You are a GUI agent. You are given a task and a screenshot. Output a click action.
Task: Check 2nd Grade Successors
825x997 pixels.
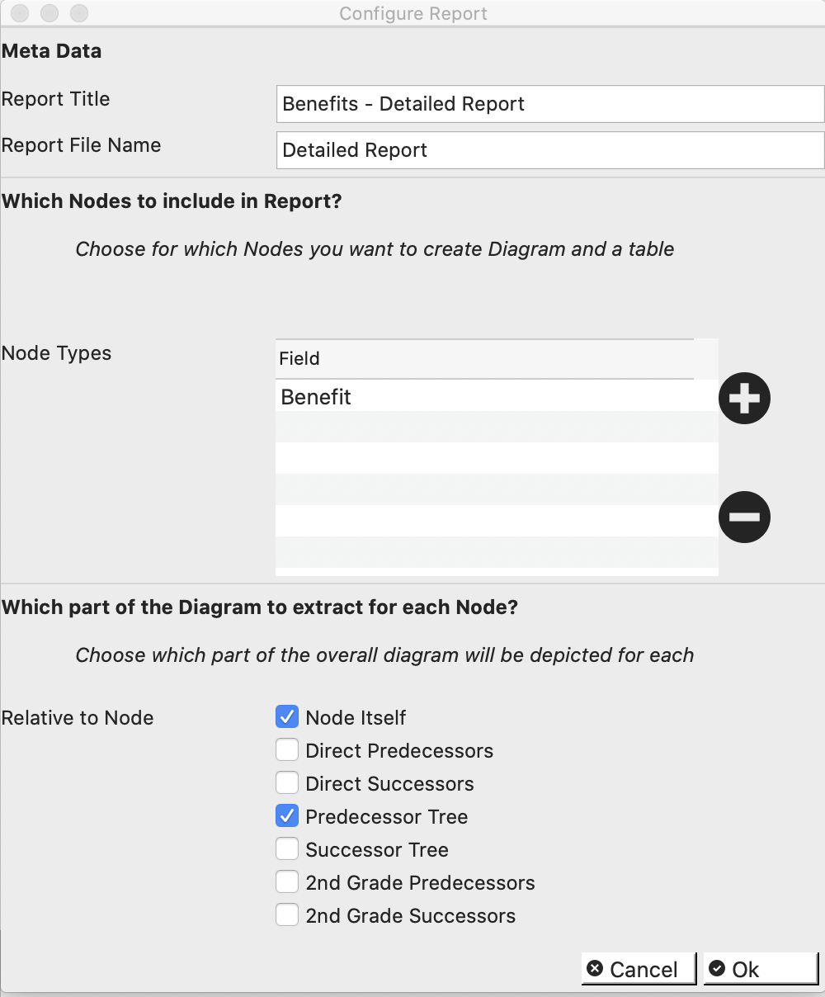click(286, 914)
